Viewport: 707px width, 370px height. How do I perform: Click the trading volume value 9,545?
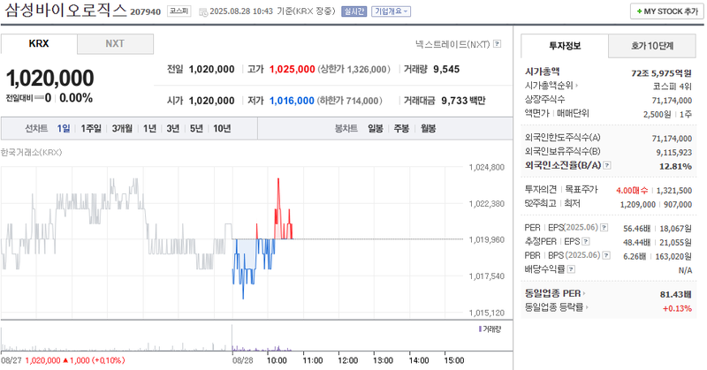point(446,70)
